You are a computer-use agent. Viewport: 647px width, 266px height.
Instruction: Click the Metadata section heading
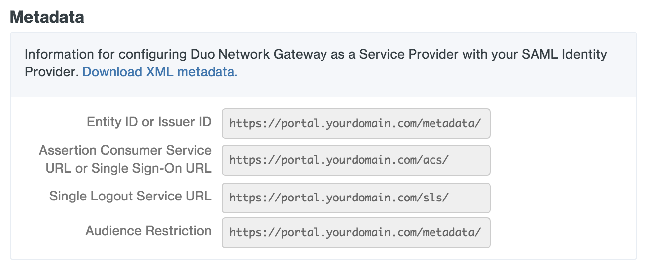coord(47,17)
